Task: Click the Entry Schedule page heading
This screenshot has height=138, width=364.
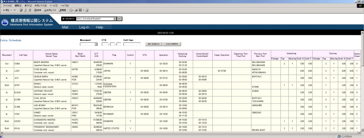Action: [11, 40]
